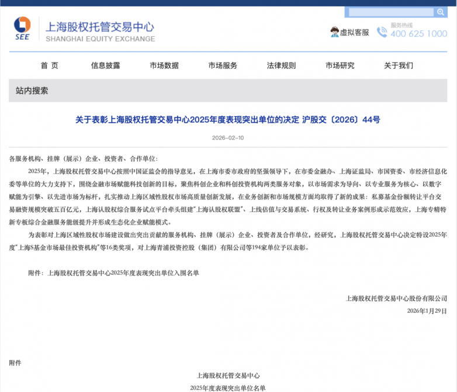
Task: Navigate to 关于我们 page
Action: [398, 65]
